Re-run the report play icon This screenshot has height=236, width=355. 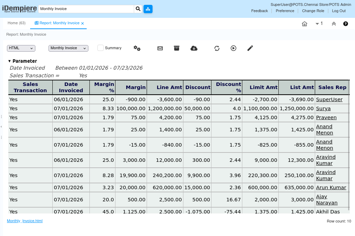pyautogui.click(x=233, y=48)
